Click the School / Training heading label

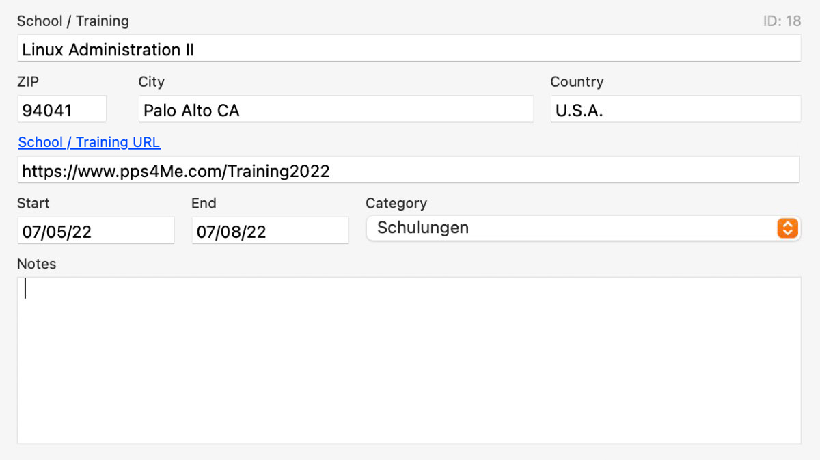73,21
